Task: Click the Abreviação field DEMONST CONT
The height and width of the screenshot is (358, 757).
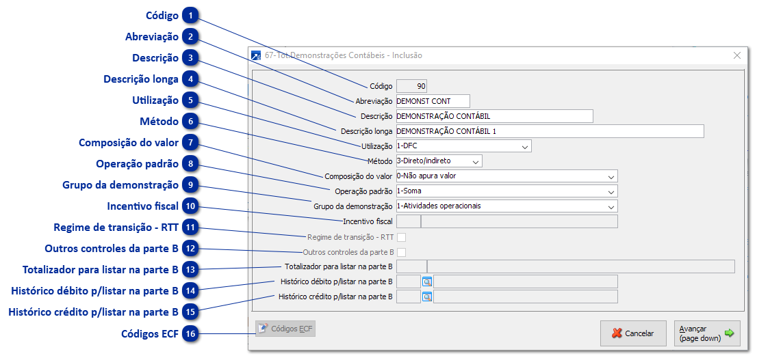Action: click(433, 101)
